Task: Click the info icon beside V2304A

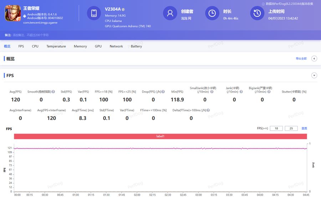Action: click(x=123, y=10)
